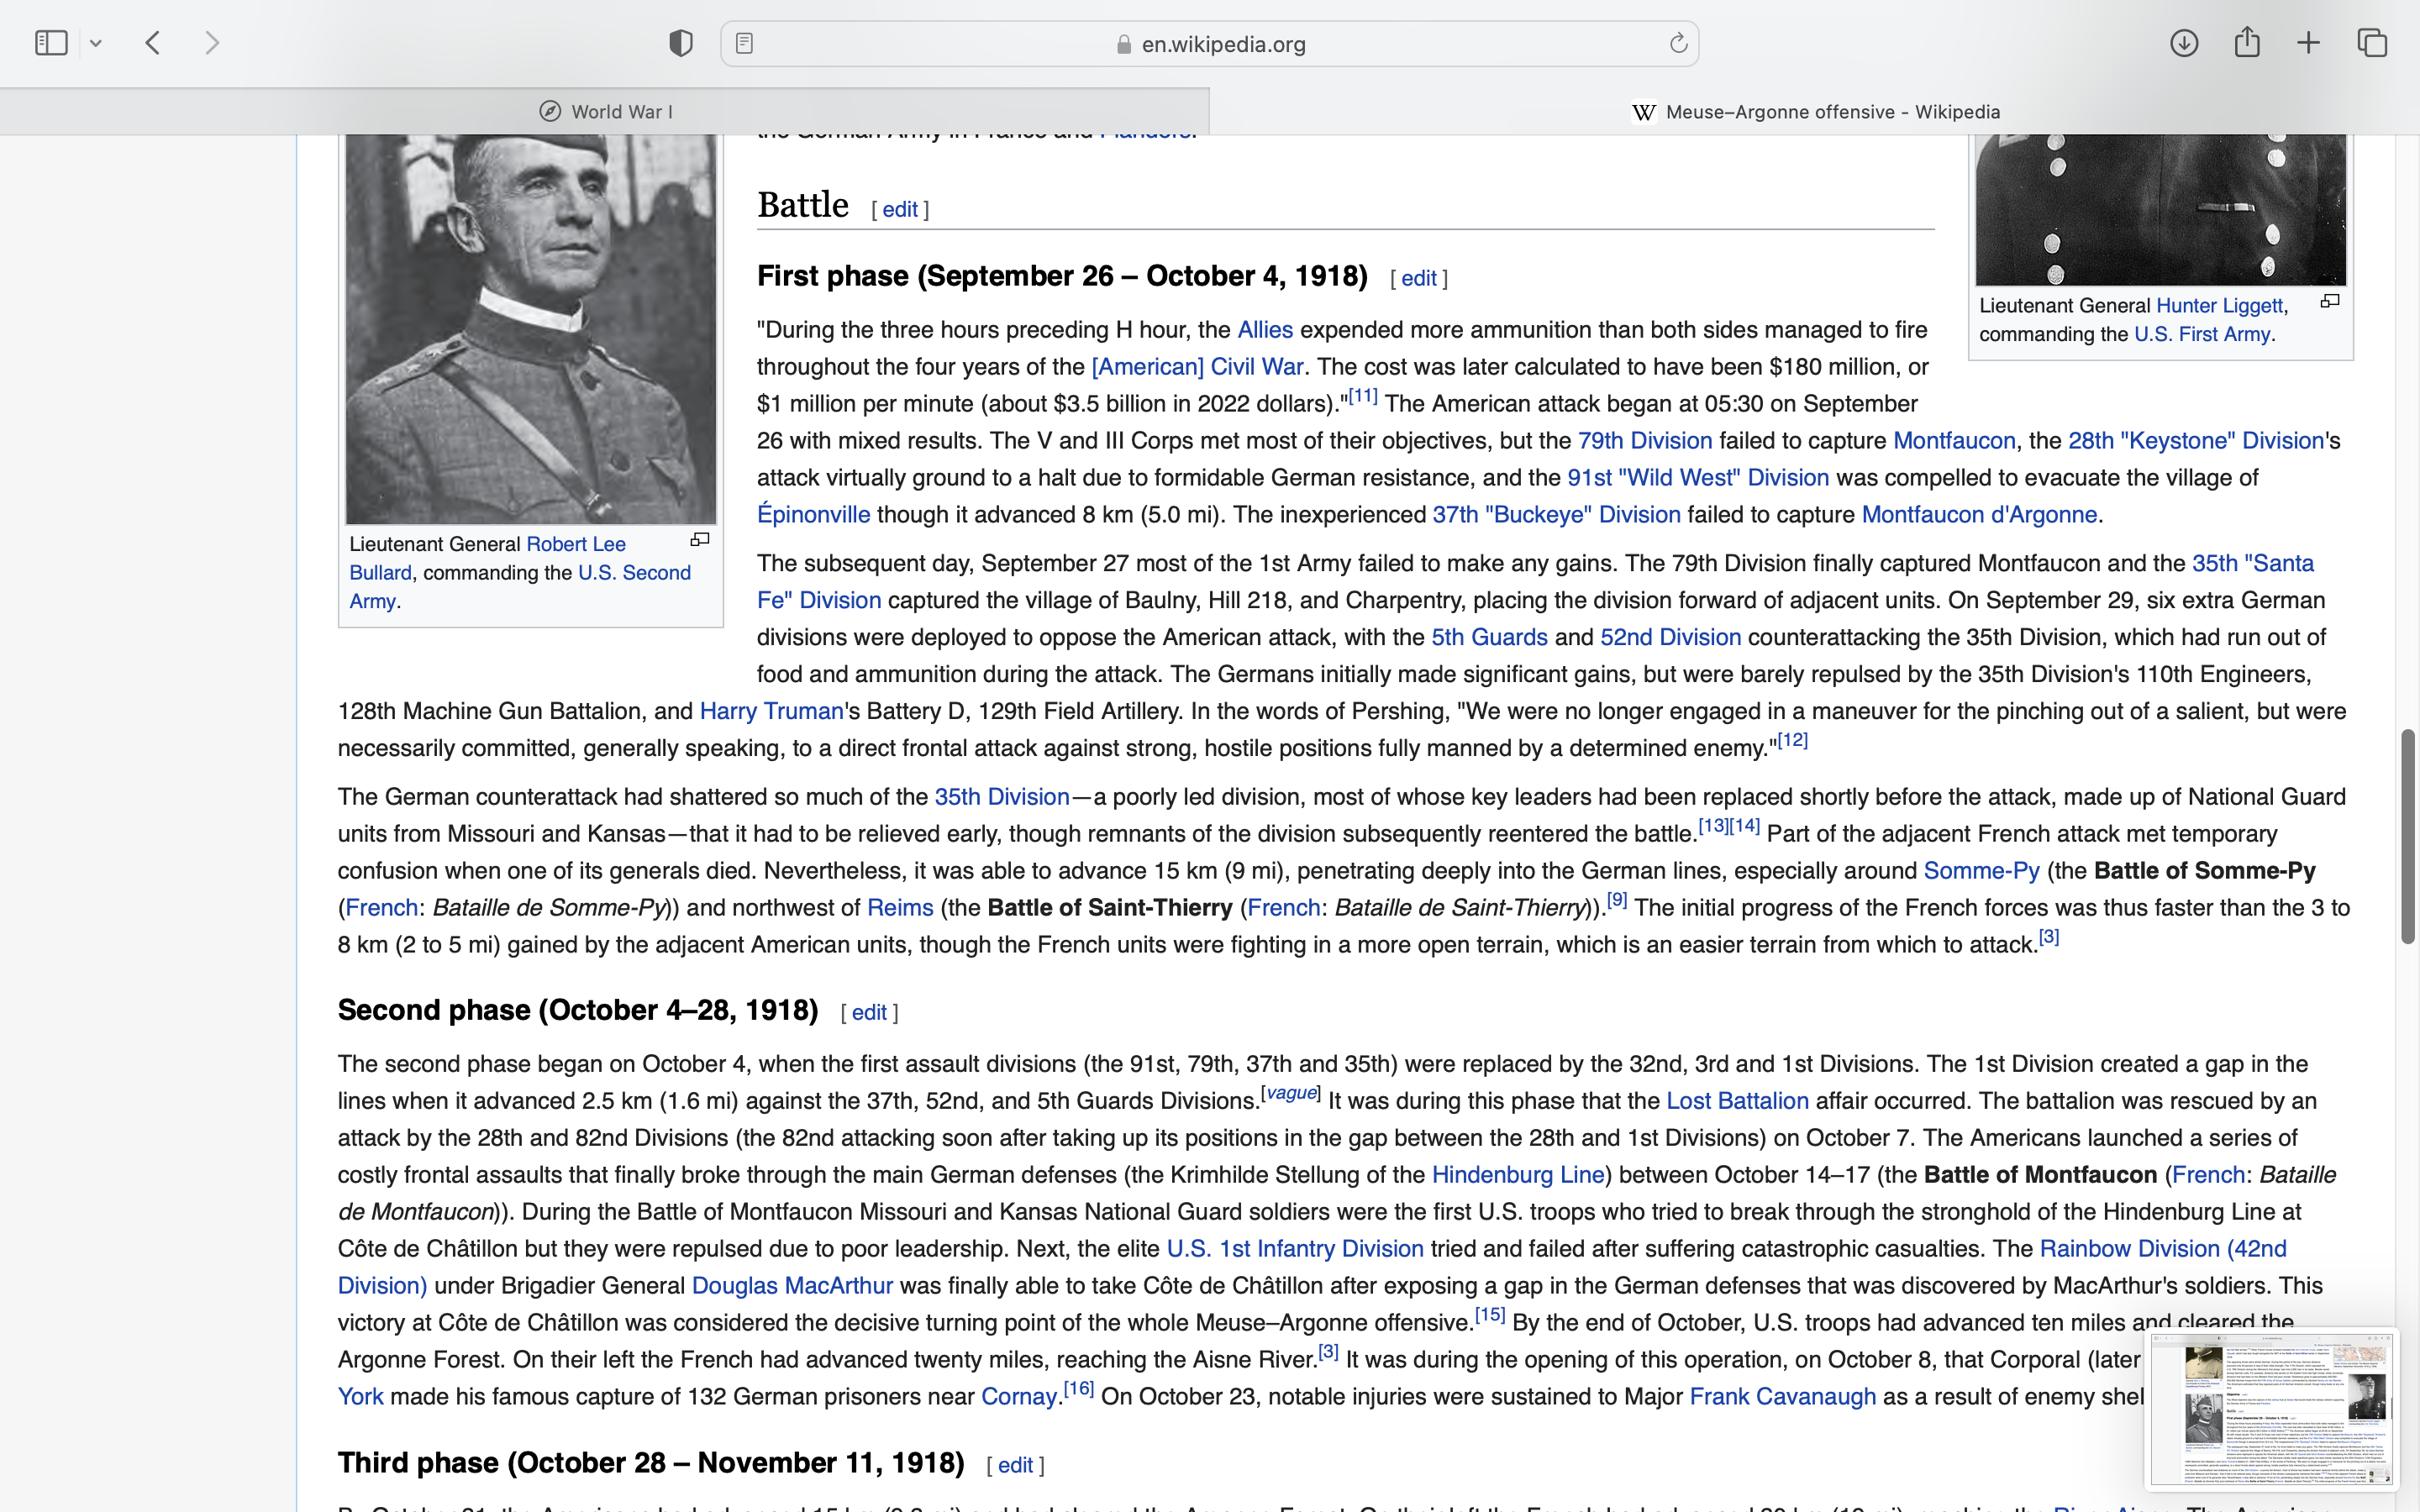
Task: Edit the Second phase section
Action: point(868,1012)
